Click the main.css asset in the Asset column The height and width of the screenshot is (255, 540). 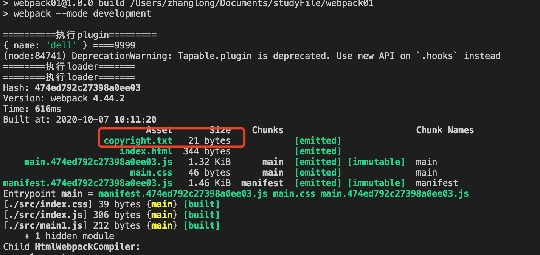[151, 173]
